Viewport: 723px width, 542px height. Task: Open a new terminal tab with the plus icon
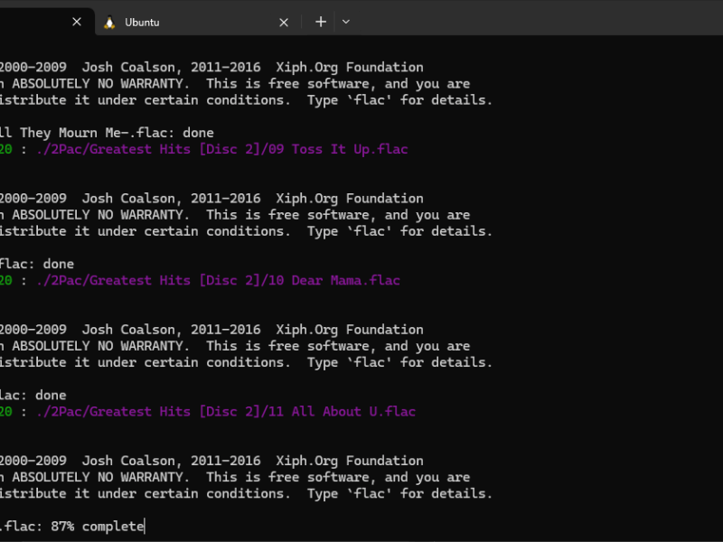(321, 22)
